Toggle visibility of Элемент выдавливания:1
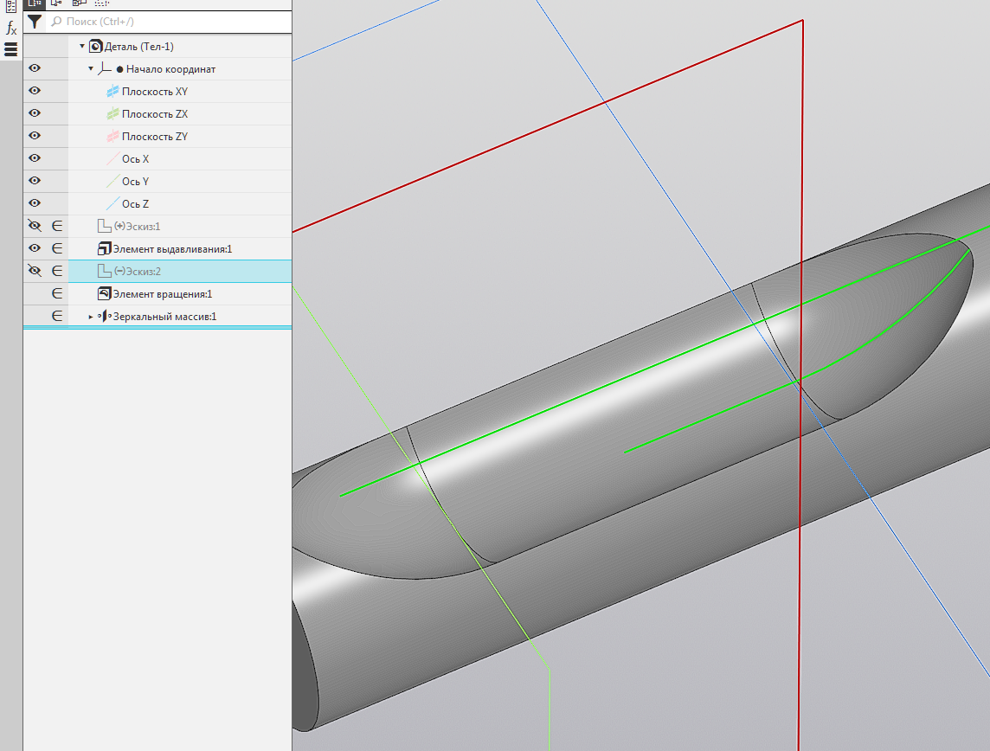 click(x=35, y=249)
